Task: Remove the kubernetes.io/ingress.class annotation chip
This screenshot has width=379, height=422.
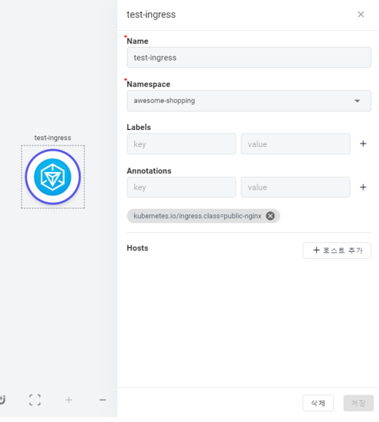Action: [x=271, y=216]
